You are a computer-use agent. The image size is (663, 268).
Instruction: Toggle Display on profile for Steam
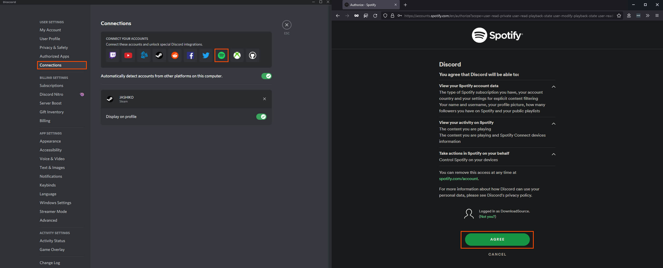(x=261, y=117)
